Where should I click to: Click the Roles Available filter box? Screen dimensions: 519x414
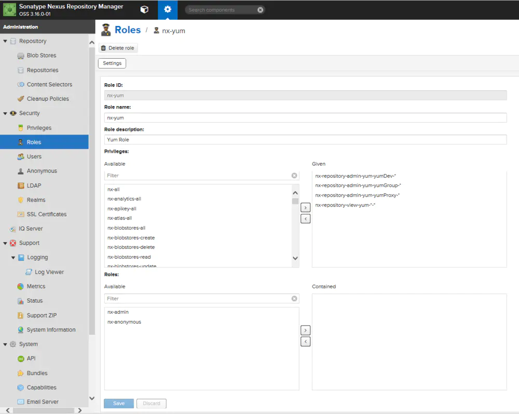[197, 298]
